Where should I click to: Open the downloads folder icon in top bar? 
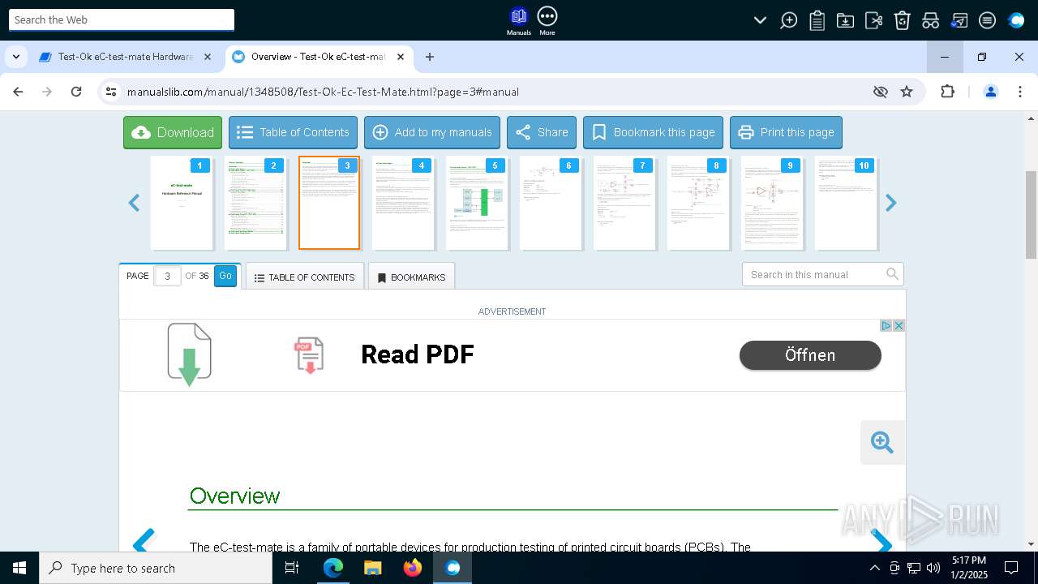pos(845,20)
